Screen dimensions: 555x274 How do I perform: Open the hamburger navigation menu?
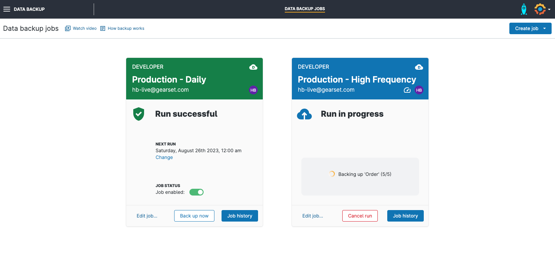7,9
